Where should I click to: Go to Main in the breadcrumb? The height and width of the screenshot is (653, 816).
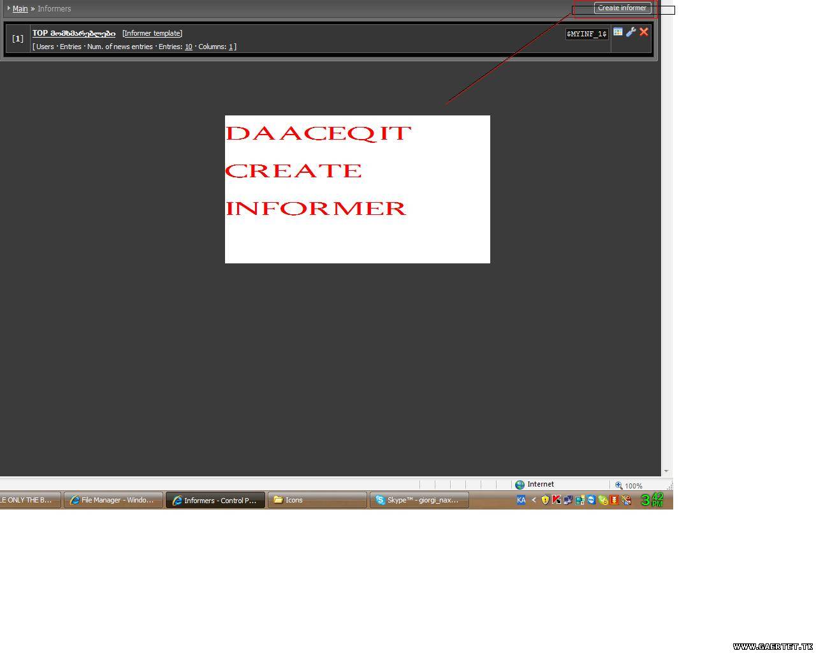(x=20, y=9)
